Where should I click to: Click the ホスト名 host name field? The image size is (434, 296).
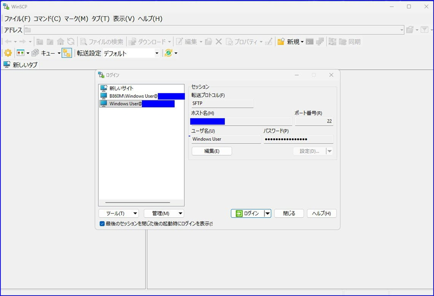[x=241, y=121]
